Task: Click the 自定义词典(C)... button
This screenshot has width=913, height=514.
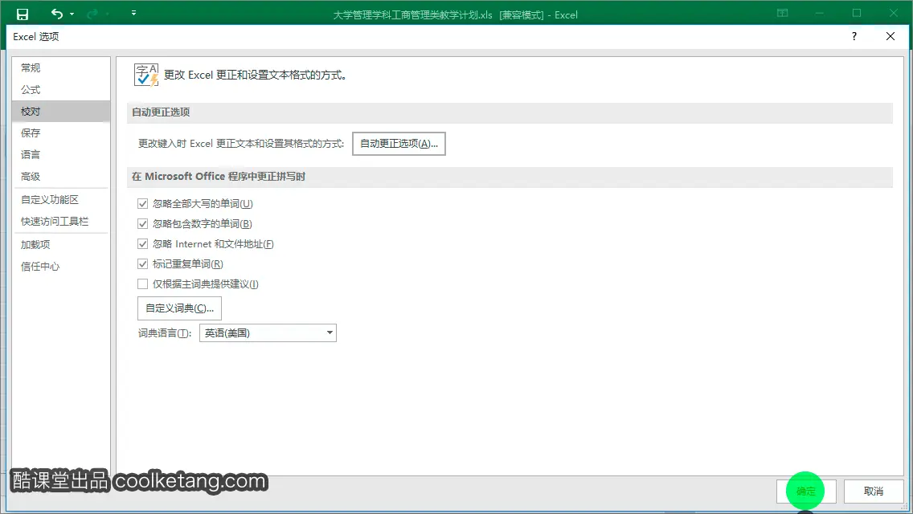Action: [179, 308]
